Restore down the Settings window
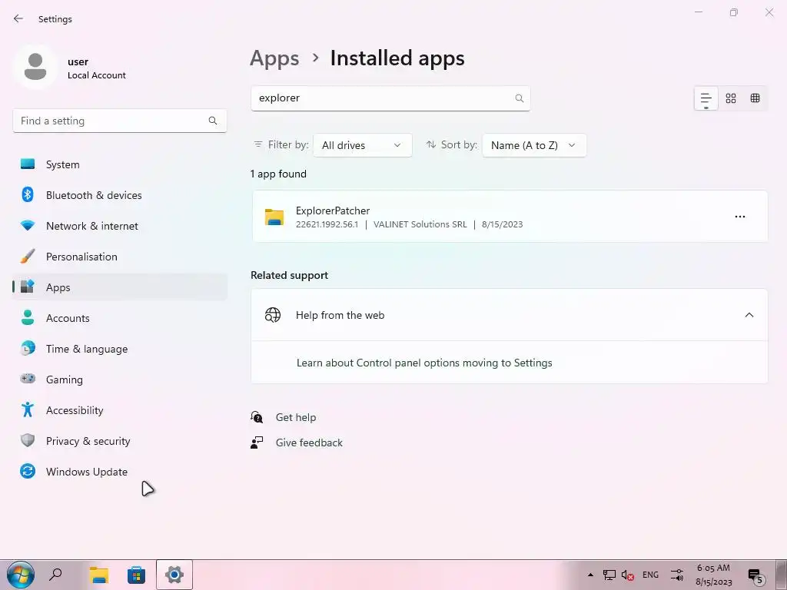The width and height of the screenshot is (787, 590). click(x=734, y=12)
